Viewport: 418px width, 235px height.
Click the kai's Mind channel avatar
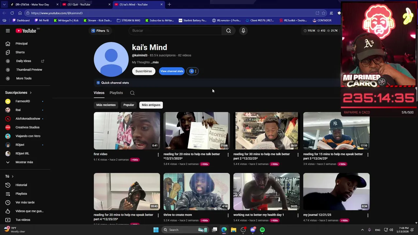point(111,59)
